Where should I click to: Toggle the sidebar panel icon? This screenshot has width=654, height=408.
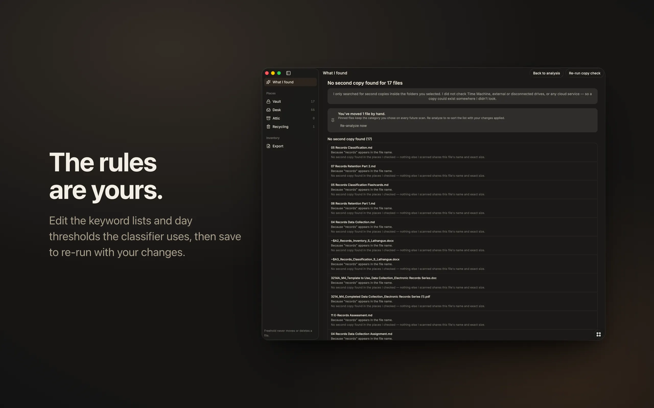point(288,73)
